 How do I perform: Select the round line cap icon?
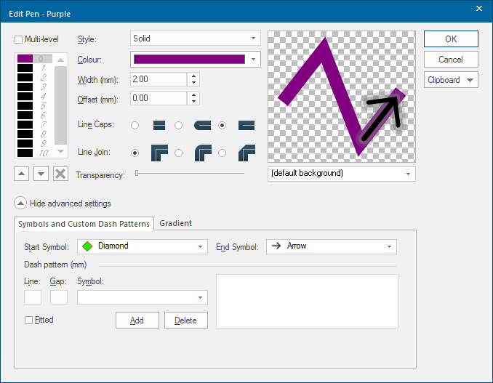point(202,125)
